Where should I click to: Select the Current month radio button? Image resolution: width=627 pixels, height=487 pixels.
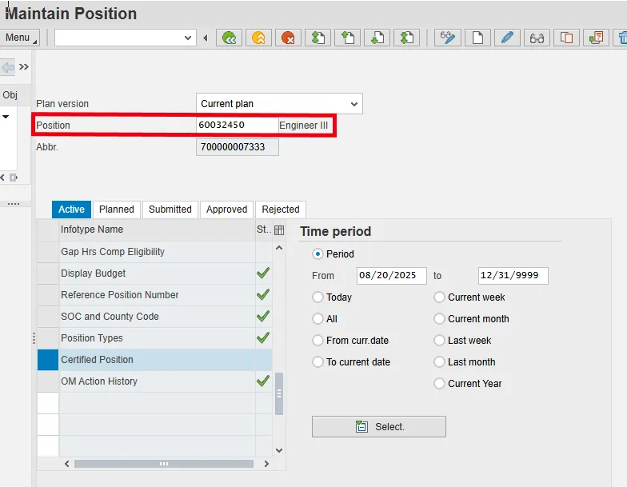point(440,318)
